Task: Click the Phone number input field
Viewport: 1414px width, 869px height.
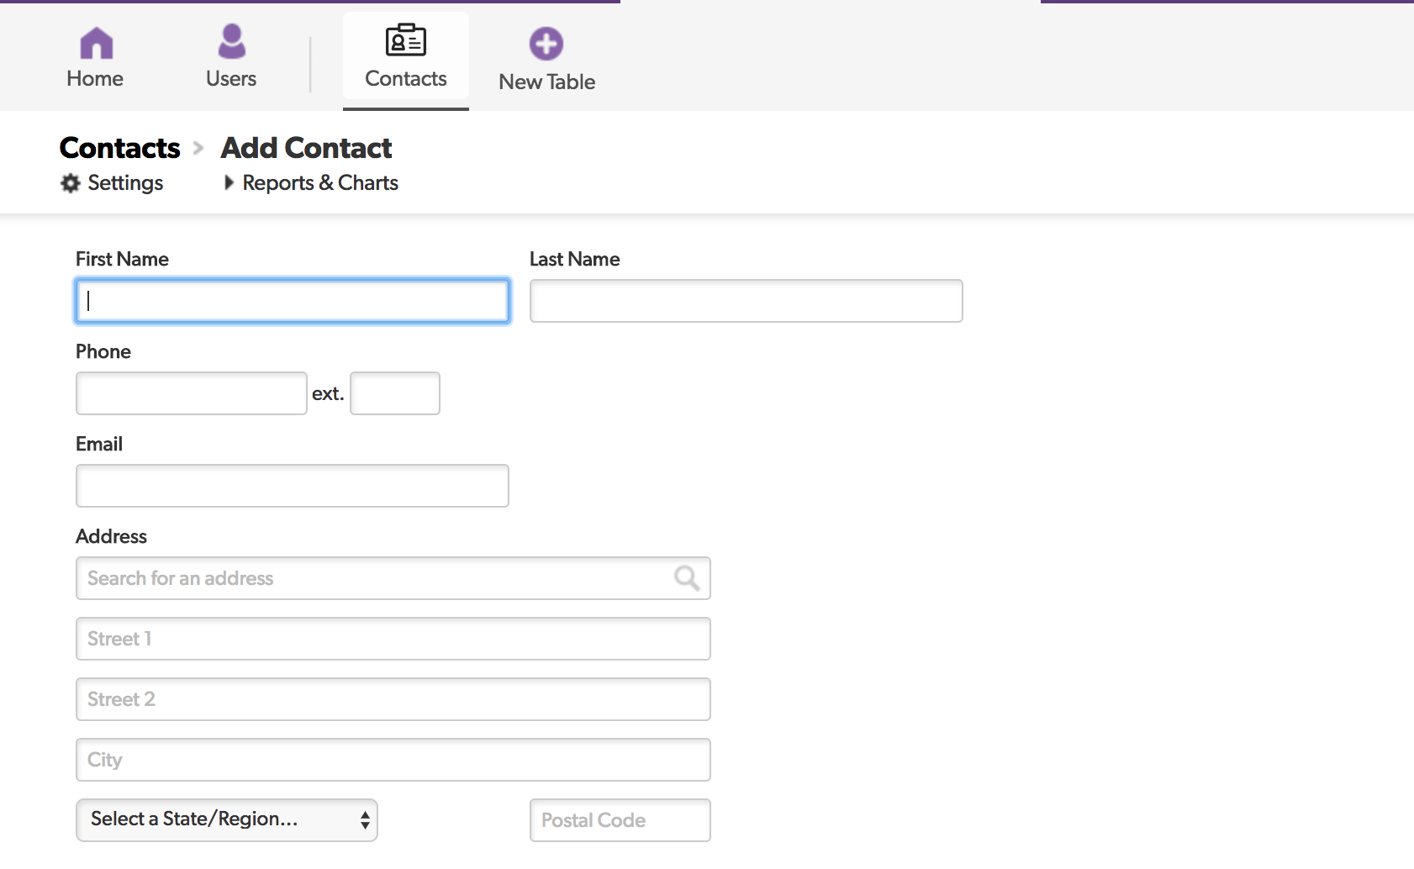Action: click(192, 393)
